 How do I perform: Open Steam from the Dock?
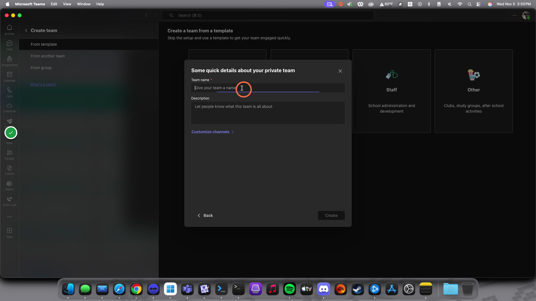pos(358,289)
